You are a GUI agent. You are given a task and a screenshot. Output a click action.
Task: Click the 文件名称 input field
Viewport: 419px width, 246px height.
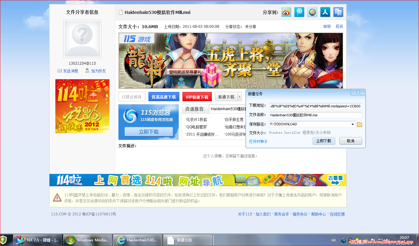tap(315, 115)
